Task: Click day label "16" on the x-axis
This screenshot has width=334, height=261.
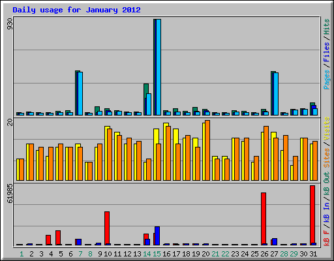Action: (x=166, y=254)
